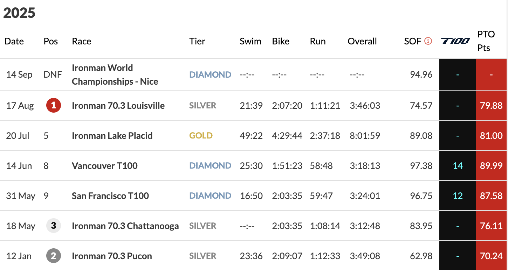Open the Ironman 70.3 Pucon race
This screenshot has width=508, height=270.
(x=112, y=256)
